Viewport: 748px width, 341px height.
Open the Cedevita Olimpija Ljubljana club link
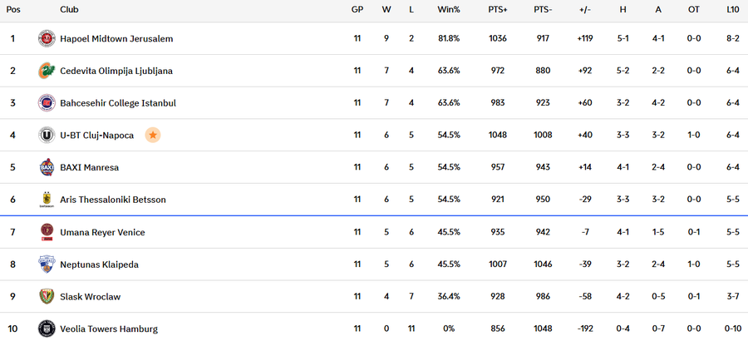point(116,71)
